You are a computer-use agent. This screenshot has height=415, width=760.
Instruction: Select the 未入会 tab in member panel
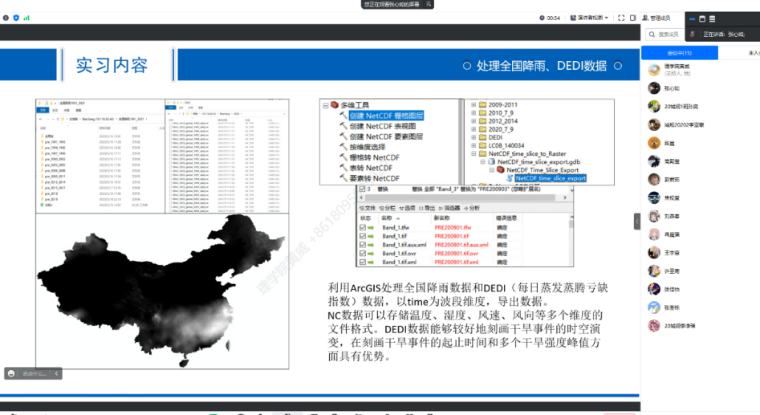click(753, 53)
